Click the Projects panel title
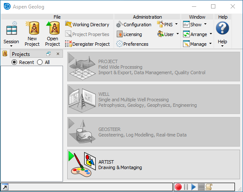The image size is (243, 192). [x=21, y=54]
